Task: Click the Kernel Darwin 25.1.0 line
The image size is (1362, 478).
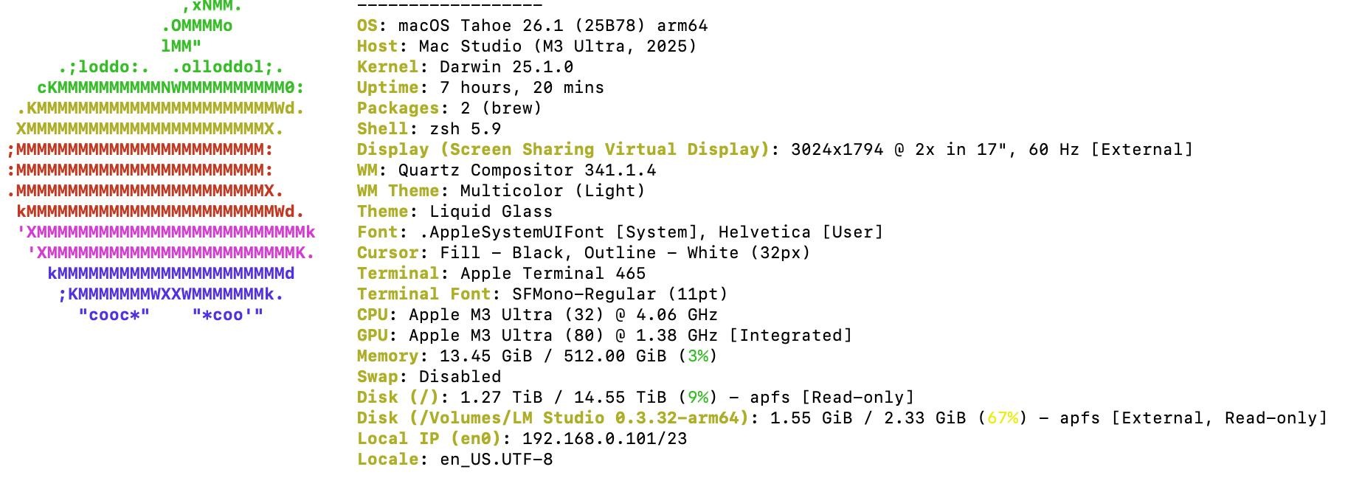Action: (x=465, y=67)
